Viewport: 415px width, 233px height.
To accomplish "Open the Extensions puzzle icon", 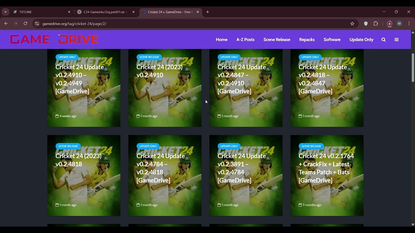I will click(x=376, y=24).
